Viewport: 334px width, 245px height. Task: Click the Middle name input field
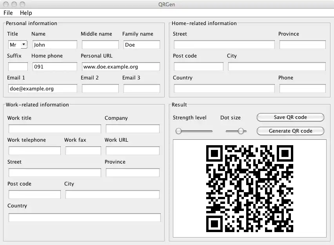(x=100, y=45)
